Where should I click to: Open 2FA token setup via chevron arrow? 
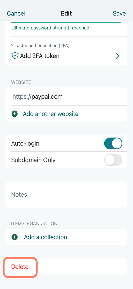pyautogui.click(x=117, y=56)
